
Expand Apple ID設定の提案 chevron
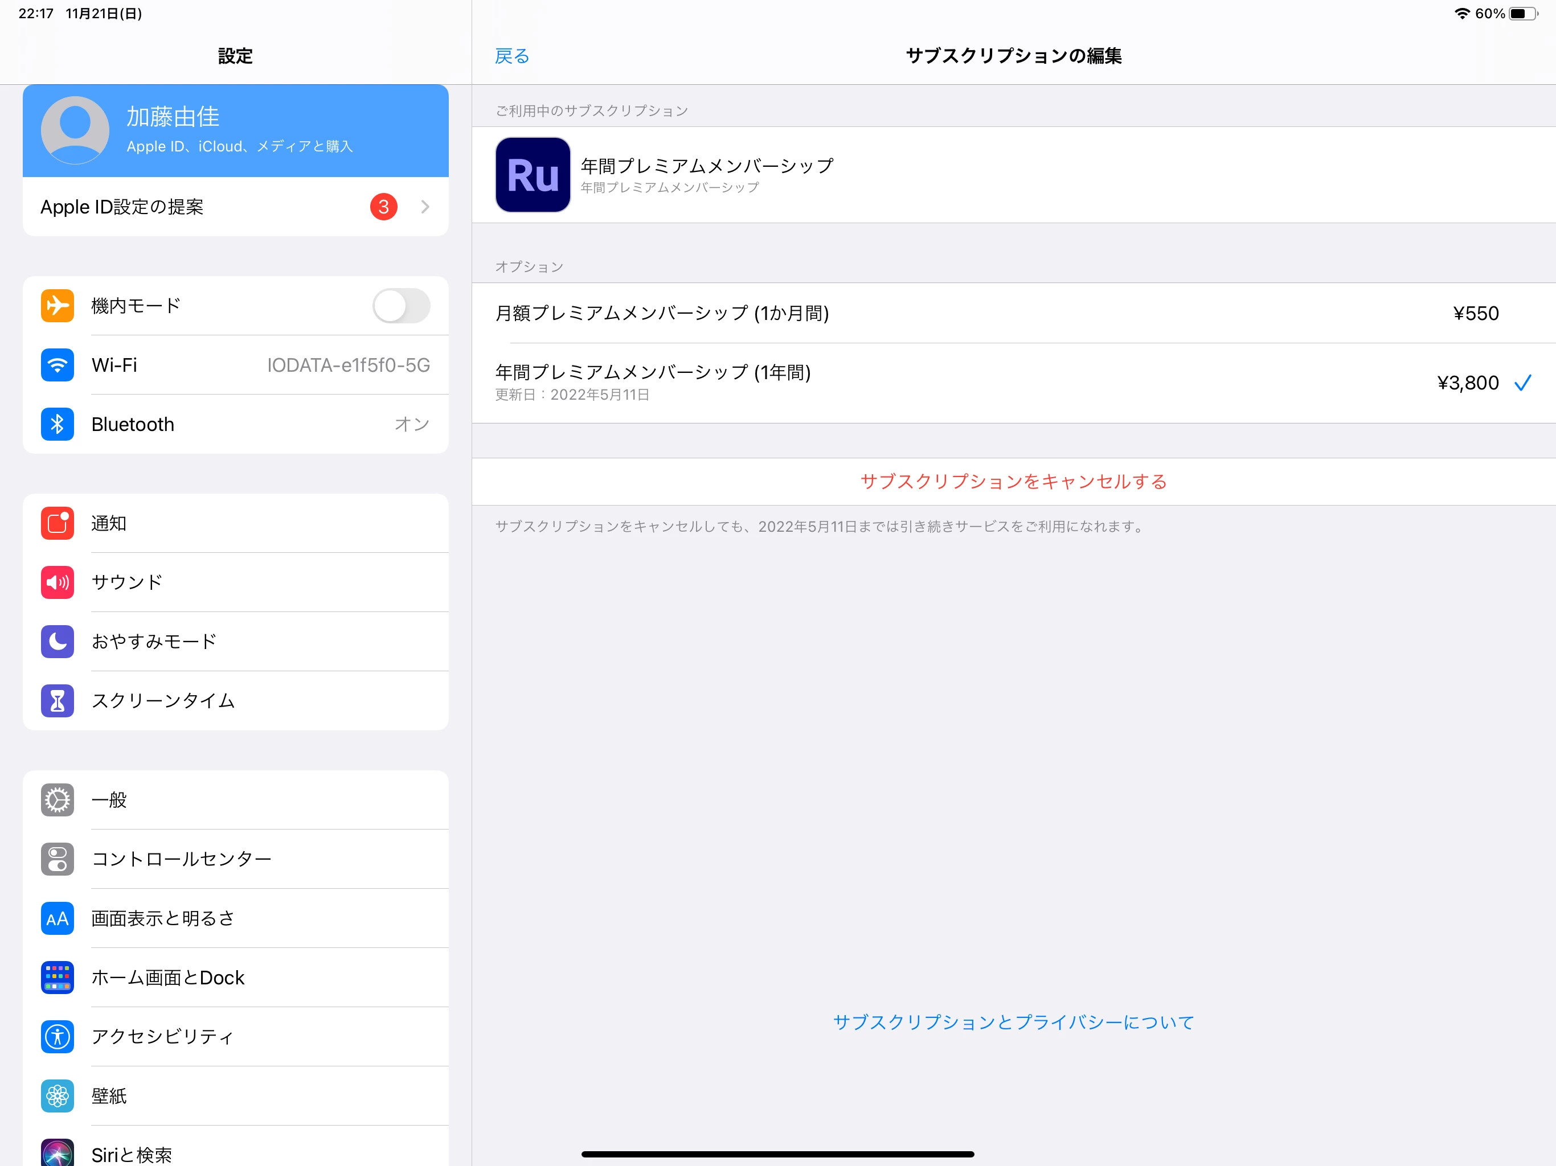[x=425, y=207]
